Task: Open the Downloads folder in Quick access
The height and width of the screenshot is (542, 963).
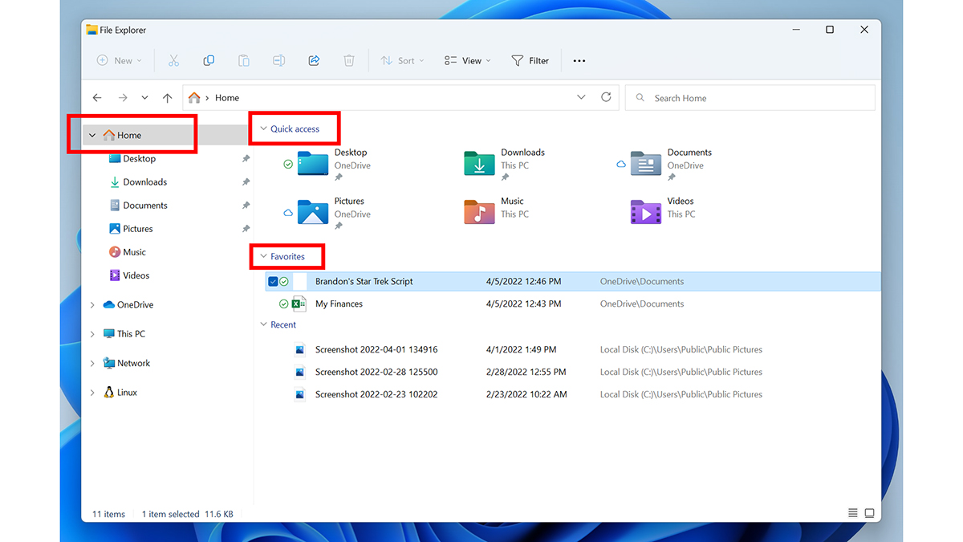Action: click(480, 163)
